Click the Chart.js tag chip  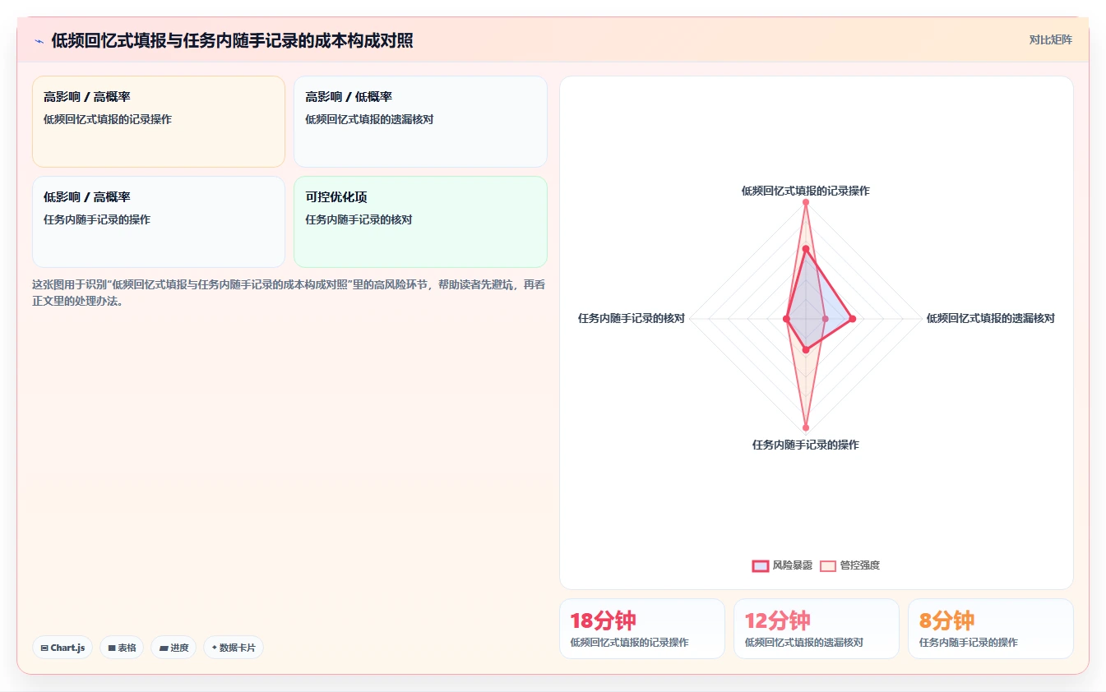pyautogui.click(x=62, y=648)
